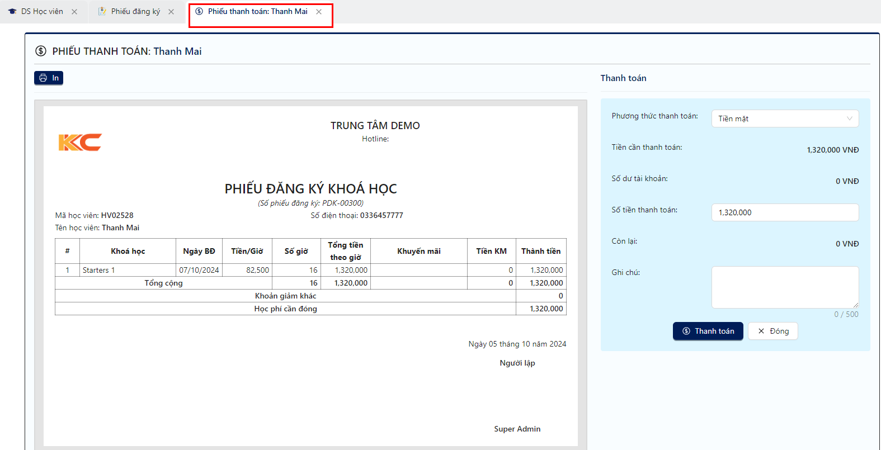Click the Ghi chú note textarea

tap(785, 287)
